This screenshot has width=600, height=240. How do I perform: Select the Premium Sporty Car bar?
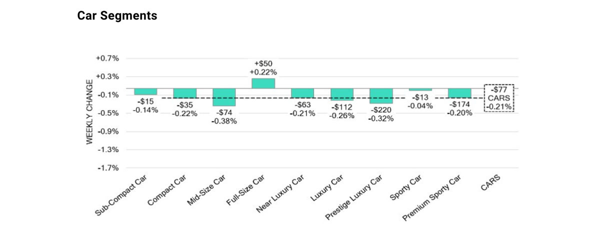coord(459,93)
